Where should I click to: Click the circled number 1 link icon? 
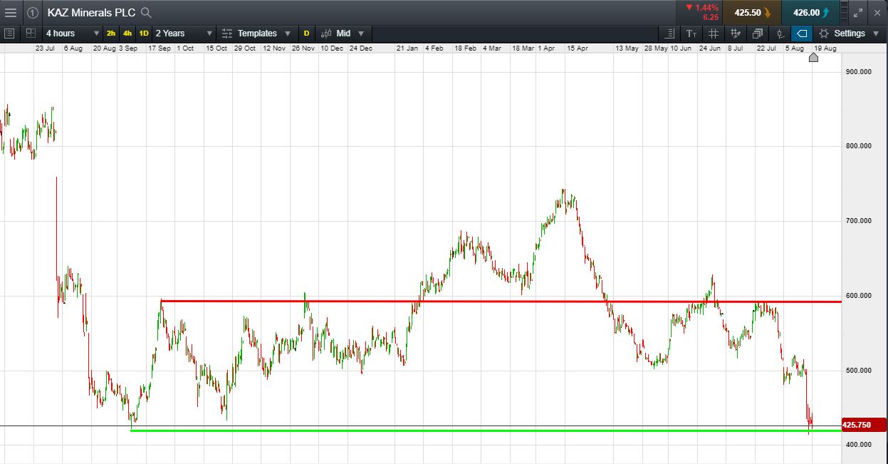point(33,12)
